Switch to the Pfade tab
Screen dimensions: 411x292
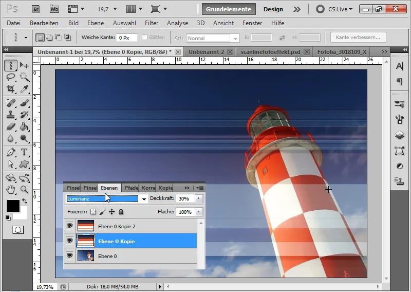point(132,188)
